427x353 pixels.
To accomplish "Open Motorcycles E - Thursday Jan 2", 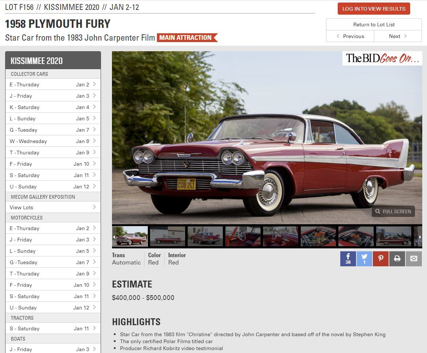I will (x=53, y=228).
